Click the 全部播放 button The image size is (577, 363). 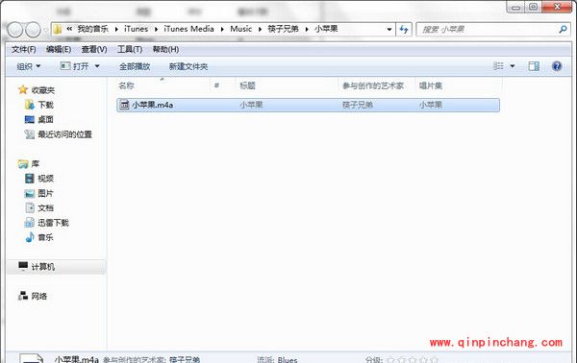point(135,66)
